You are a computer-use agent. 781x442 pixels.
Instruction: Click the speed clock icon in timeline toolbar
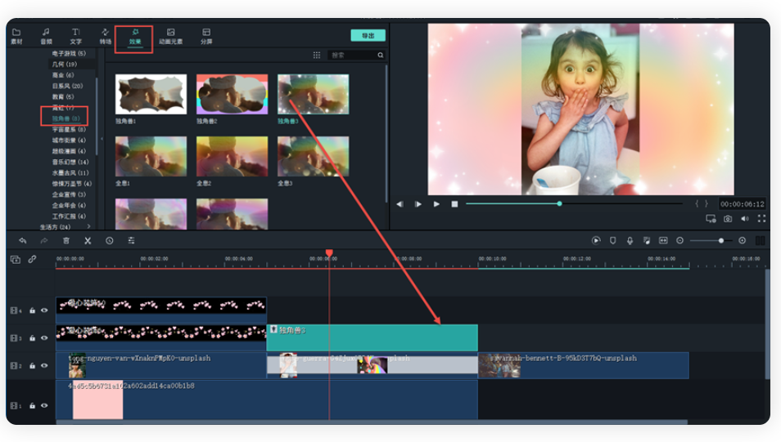pyautogui.click(x=109, y=241)
